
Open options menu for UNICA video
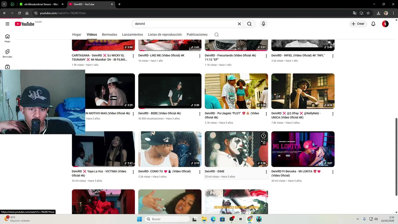[x=333, y=114]
